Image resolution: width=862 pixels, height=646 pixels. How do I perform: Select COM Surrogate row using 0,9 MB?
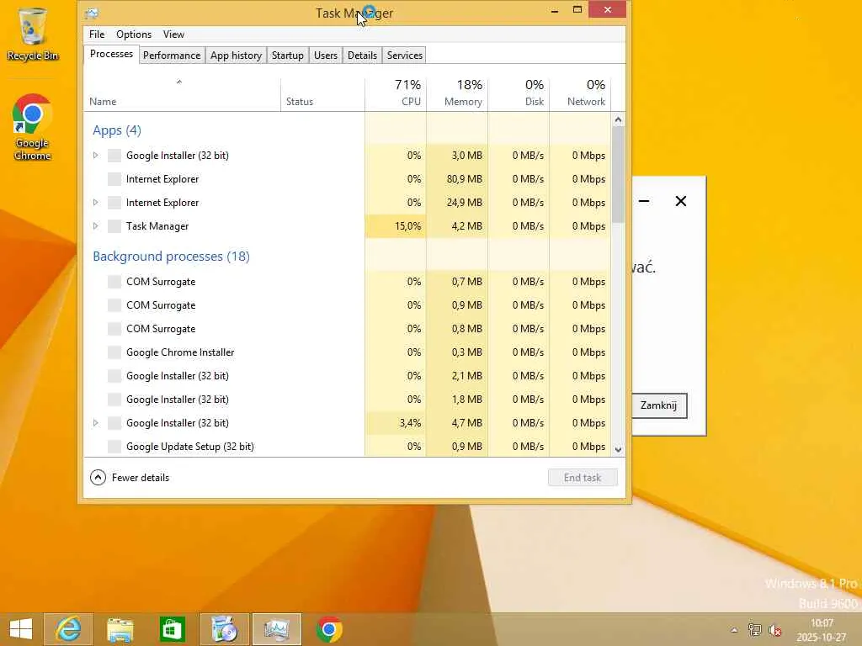click(347, 304)
